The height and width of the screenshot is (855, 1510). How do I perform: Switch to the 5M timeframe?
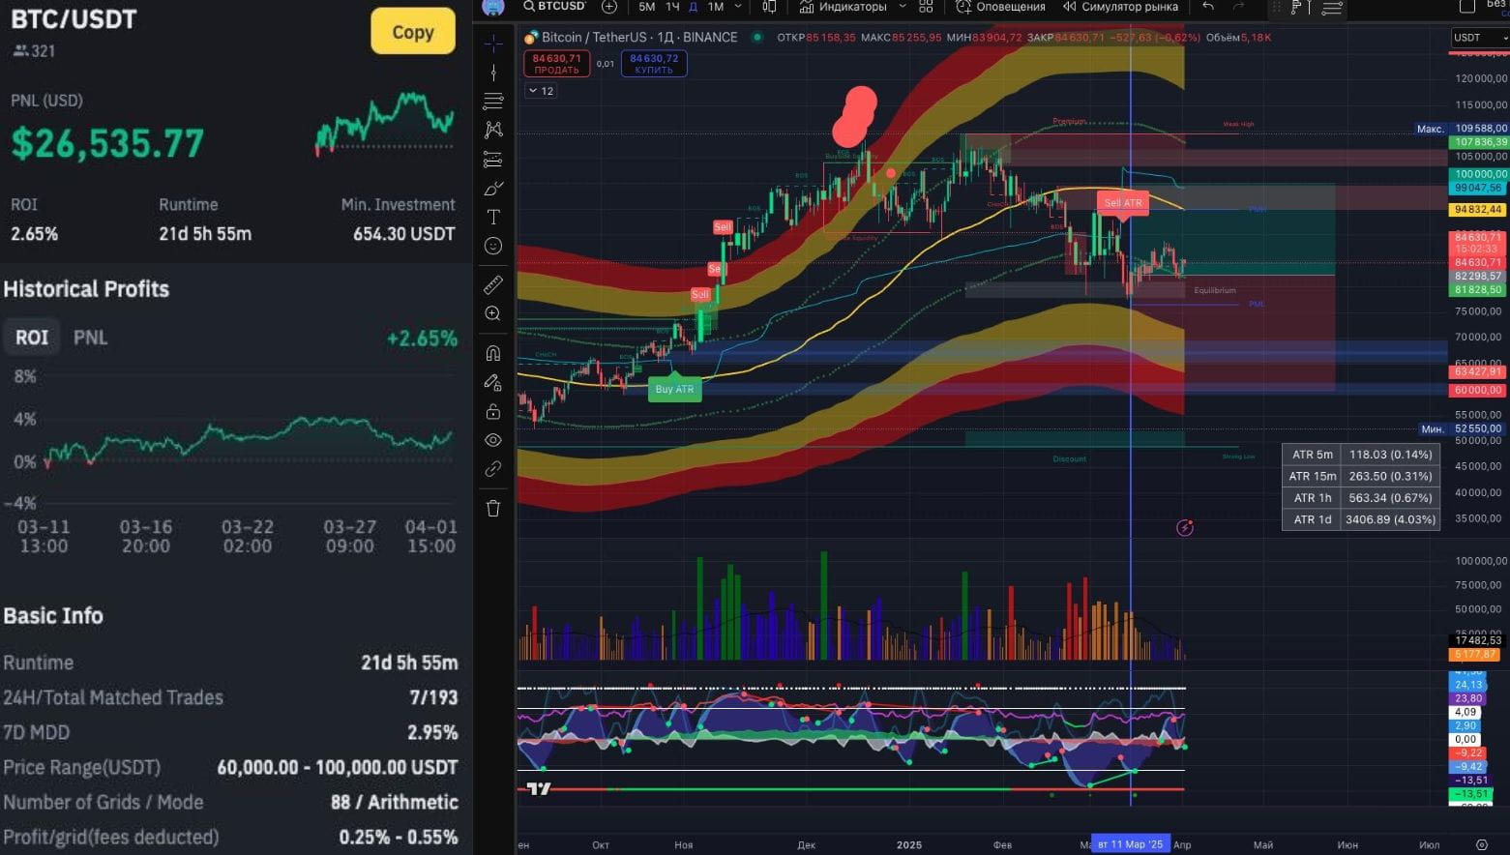pos(647,7)
